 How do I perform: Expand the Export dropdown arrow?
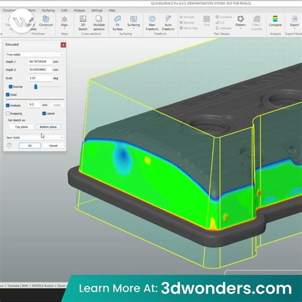tap(294, 28)
